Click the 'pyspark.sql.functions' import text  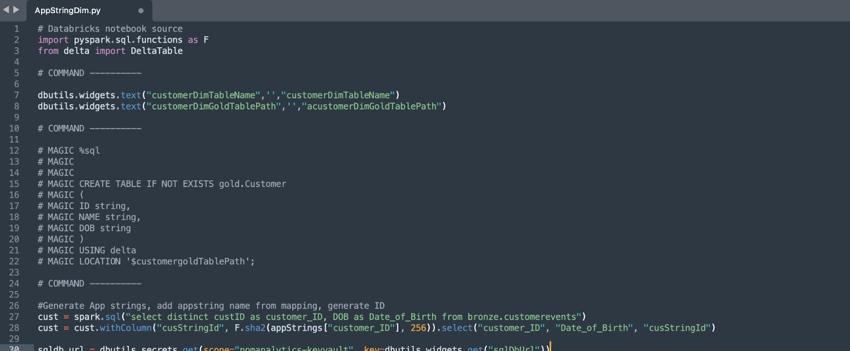128,40
